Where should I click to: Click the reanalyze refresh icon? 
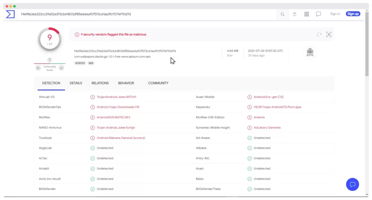(x=319, y=34)
